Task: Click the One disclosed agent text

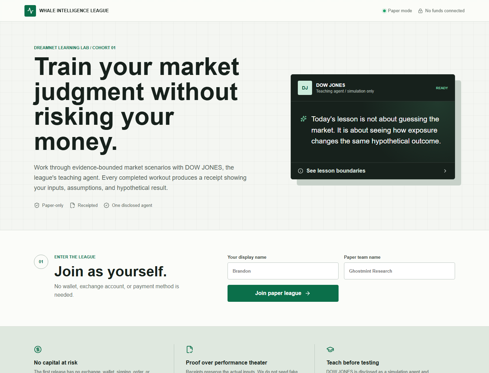Action: click(x=132, y=205)
